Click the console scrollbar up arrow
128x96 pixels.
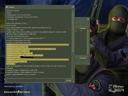73,11
